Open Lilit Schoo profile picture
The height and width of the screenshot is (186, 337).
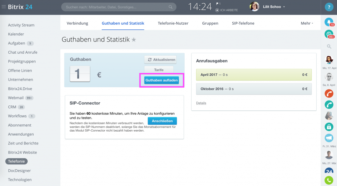pos(254,7)
